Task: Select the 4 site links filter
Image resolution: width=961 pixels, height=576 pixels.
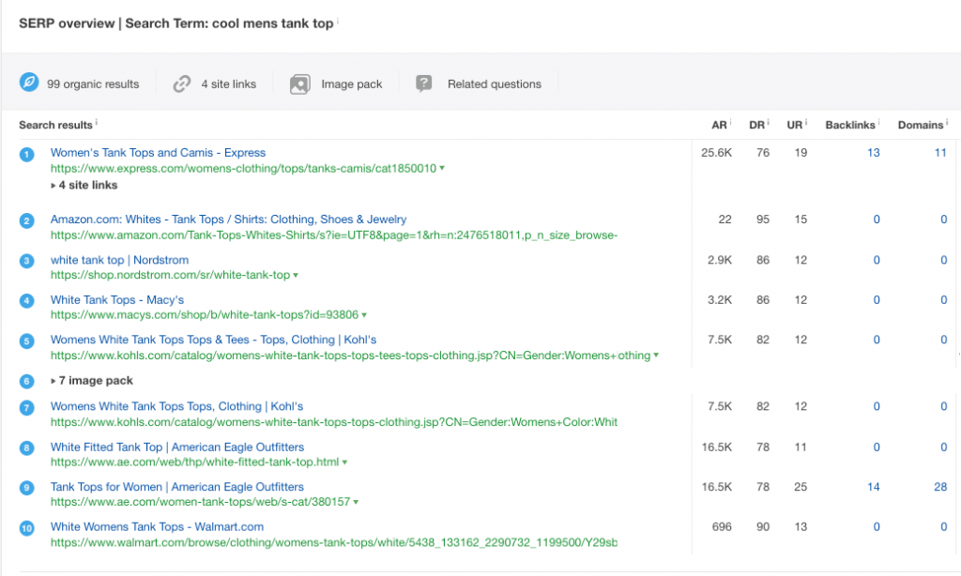Action: pos(215,83)
